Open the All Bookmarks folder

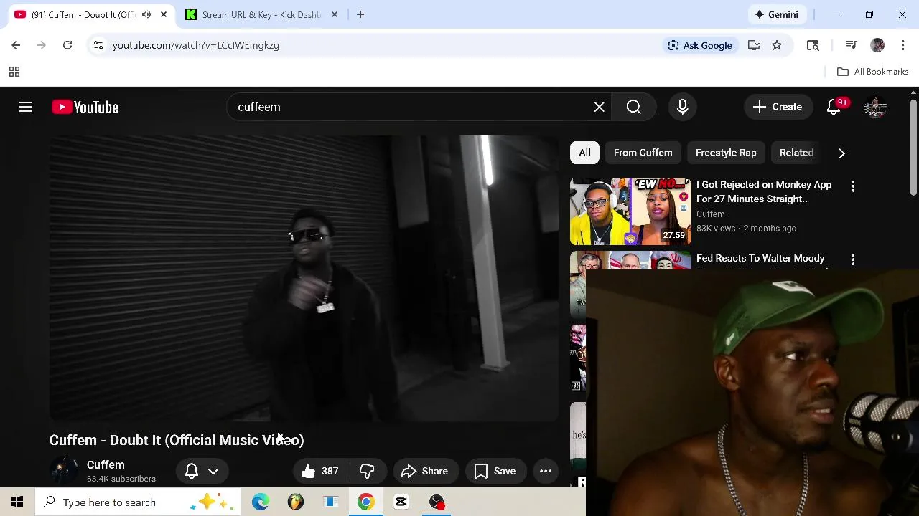click(873, 72)
